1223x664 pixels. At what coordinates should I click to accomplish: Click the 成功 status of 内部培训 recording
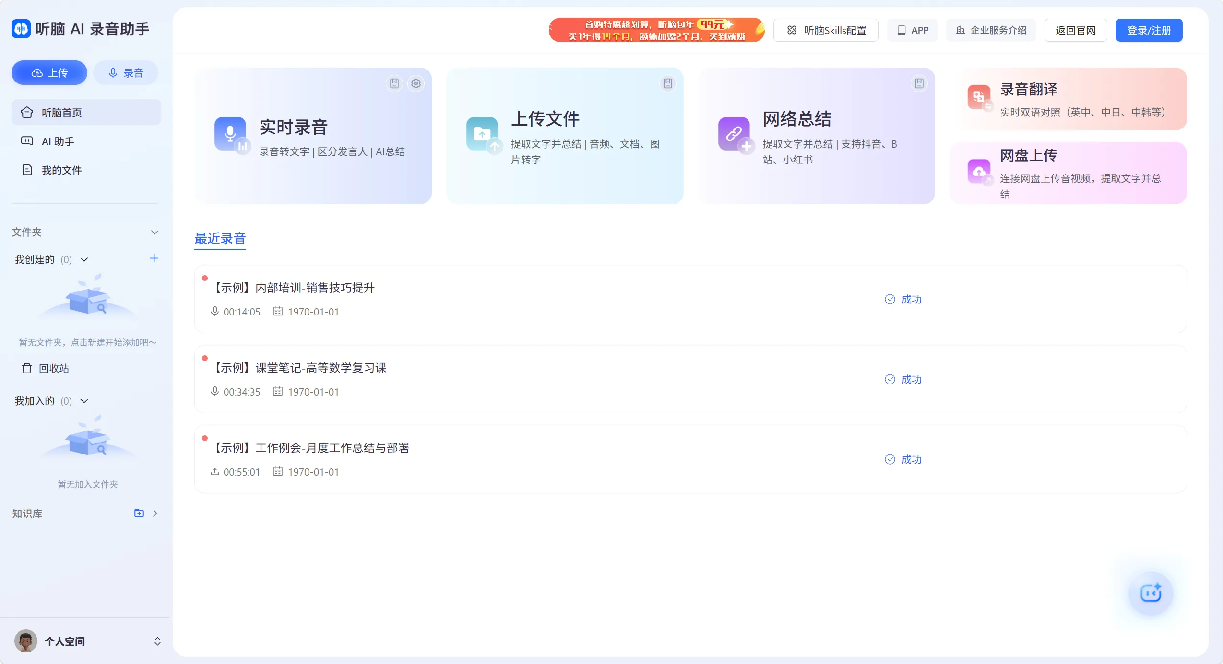point(903,299)
